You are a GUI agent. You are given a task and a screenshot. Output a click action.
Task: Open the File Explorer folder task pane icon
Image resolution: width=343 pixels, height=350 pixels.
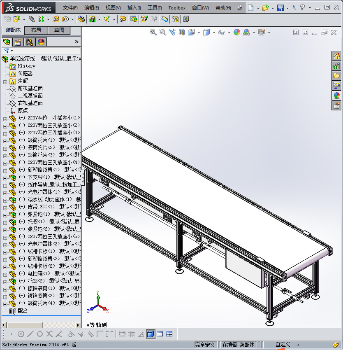pos(336,76)
